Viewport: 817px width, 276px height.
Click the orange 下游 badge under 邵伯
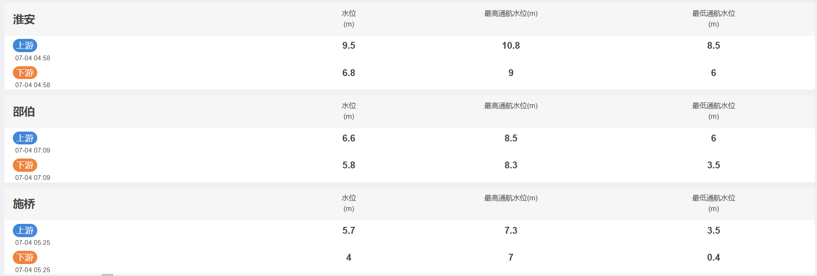tap(25, 165)
